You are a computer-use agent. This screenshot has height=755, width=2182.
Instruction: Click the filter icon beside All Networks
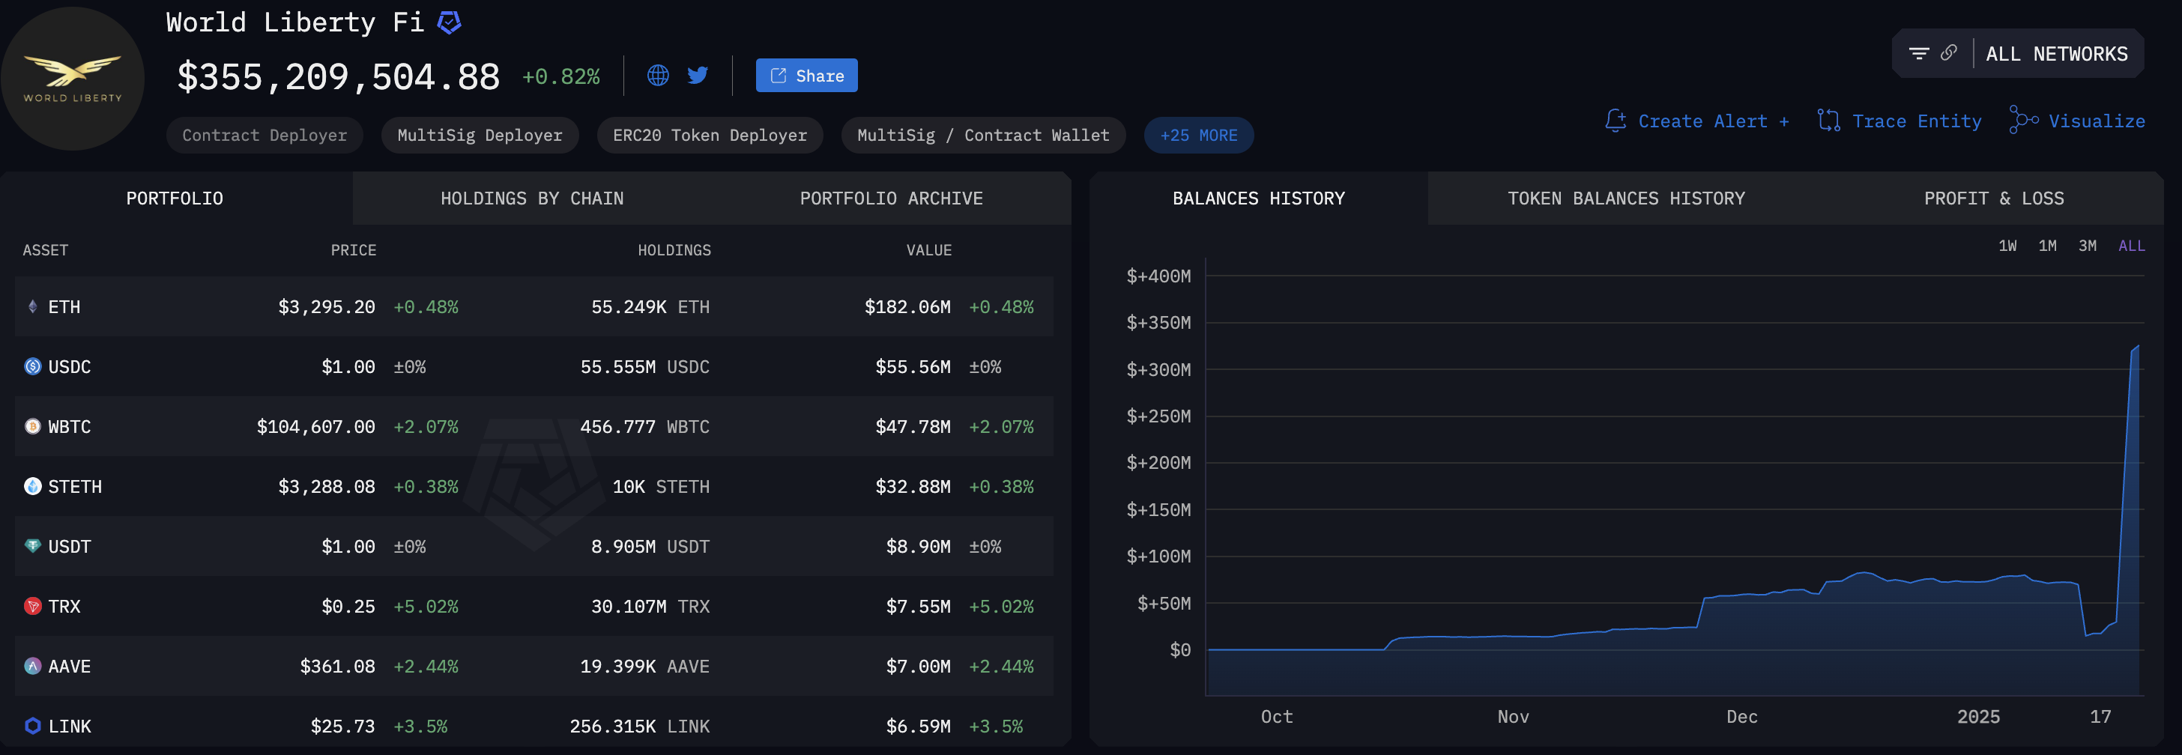1918,54
